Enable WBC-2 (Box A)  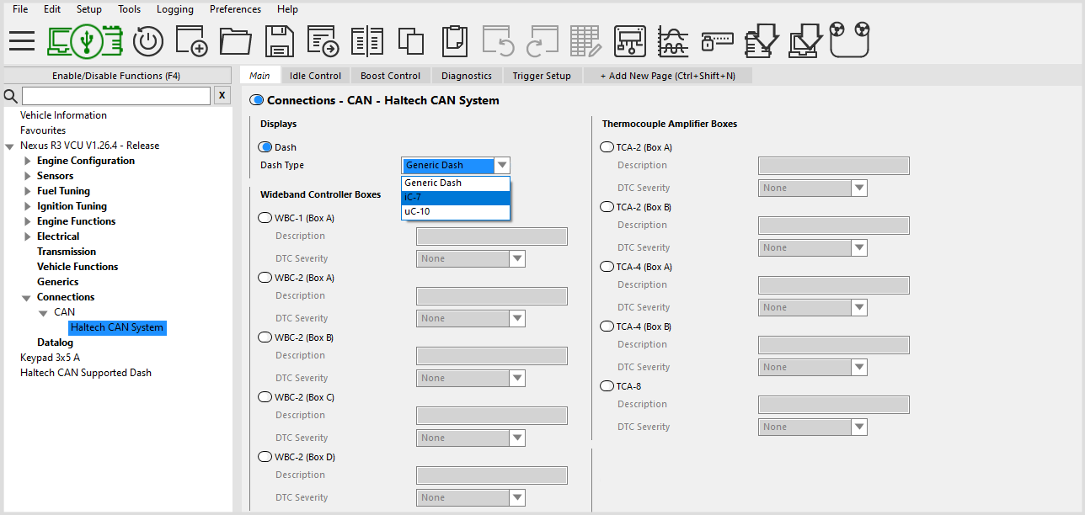(x=265, y=278)
